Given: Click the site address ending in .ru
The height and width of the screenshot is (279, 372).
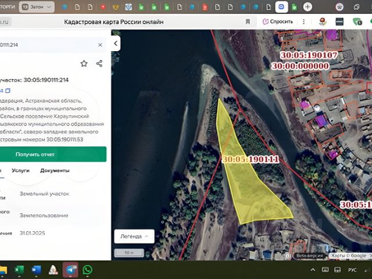Looking at the screenshot, I should click(5, 22).
